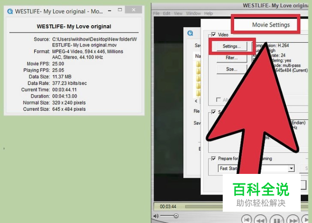Viewport: 312px width, 223px height.
Task: Fast forward the movie in the player
Action: pos(293,220)
